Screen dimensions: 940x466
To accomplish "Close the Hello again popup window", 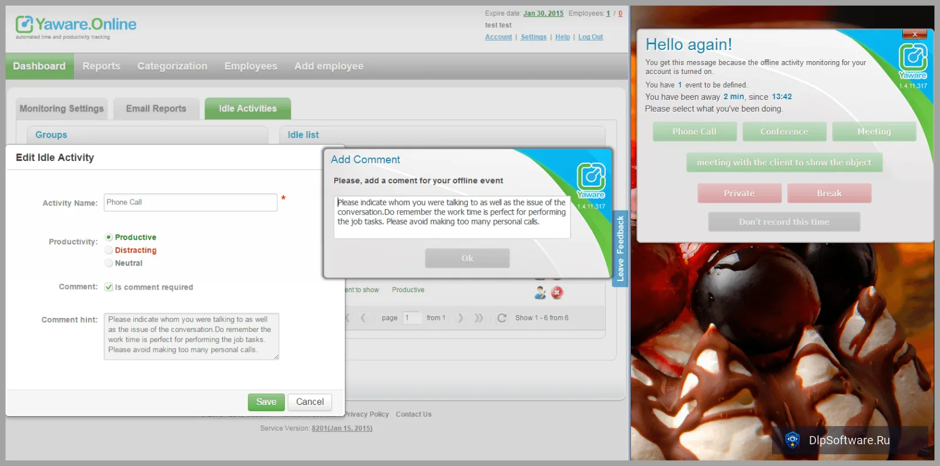I will coord(915,34).
